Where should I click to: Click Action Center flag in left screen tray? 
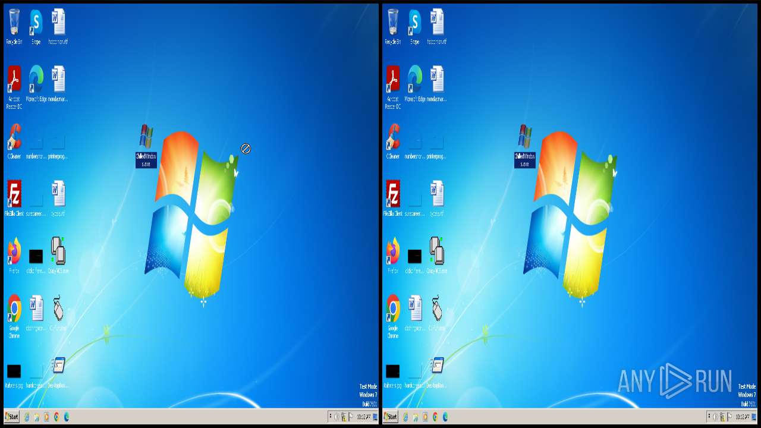[351, 417]
